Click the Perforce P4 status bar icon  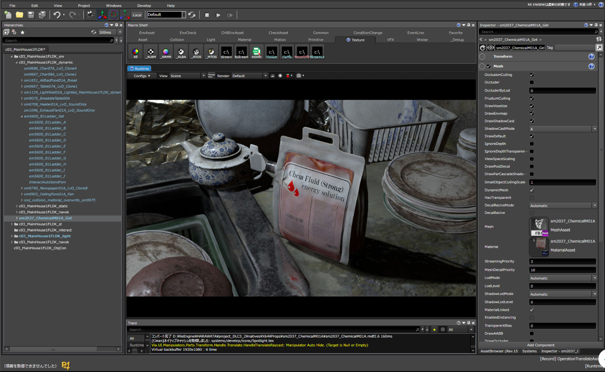[x=66, y=365]
